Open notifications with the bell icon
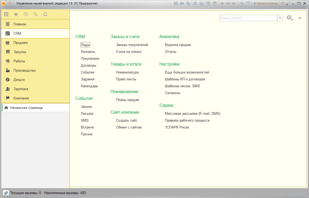 (x=45, y=14)
